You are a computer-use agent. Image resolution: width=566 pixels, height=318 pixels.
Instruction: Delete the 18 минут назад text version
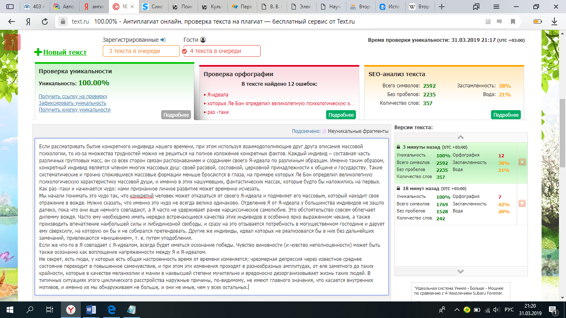click(522, 203)
